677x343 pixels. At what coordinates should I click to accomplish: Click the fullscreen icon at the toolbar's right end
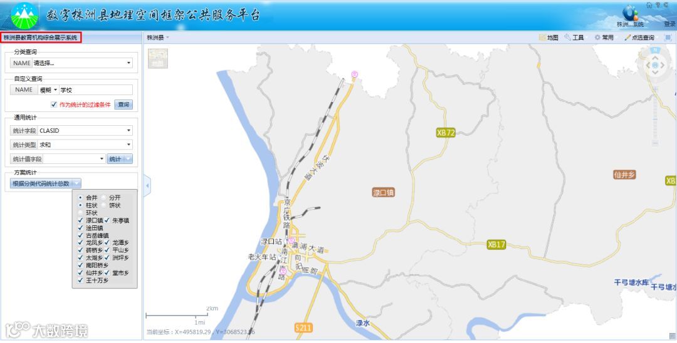[x=668, y=38]
